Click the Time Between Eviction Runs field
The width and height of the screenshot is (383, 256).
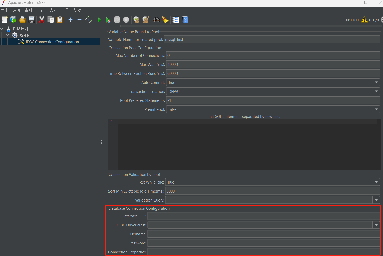tap(273, 74)
